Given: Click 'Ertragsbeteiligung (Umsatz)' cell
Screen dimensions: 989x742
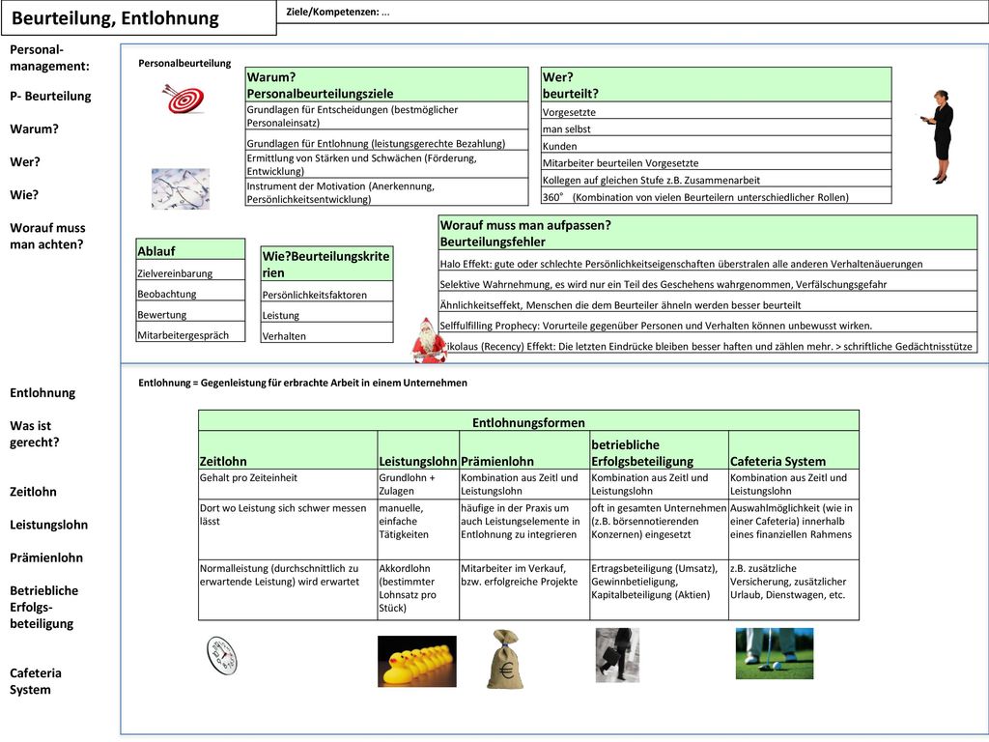Looking at the screenshot, I should pos(659,589).
